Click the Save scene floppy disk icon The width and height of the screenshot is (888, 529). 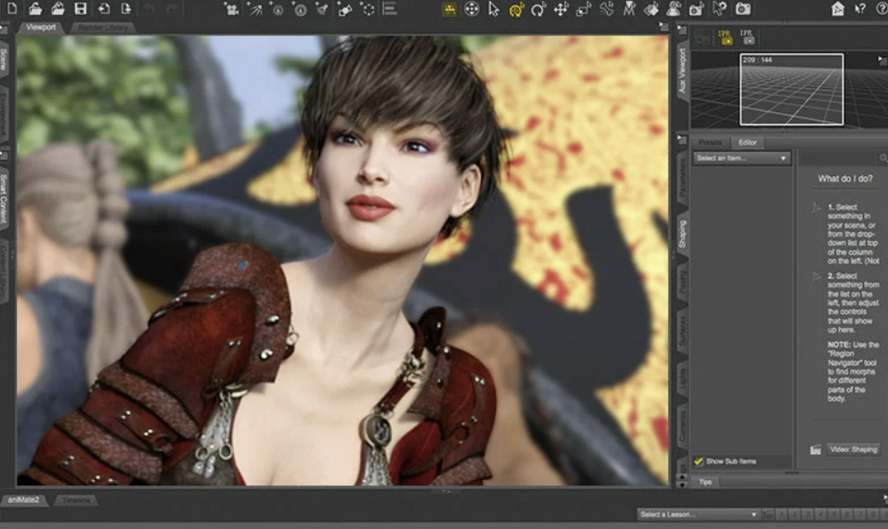(x=81, y=9)
